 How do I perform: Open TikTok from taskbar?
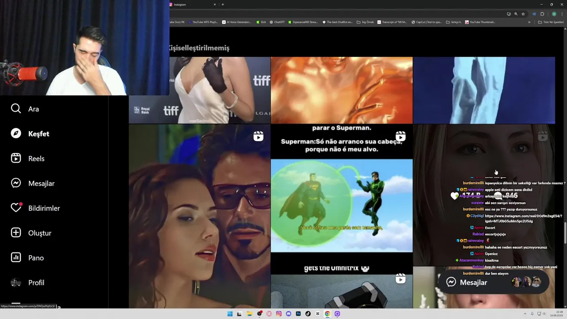pos(308,314)
